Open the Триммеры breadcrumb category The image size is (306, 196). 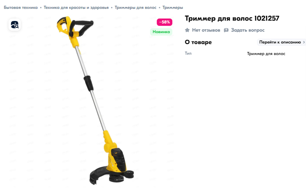173,7
